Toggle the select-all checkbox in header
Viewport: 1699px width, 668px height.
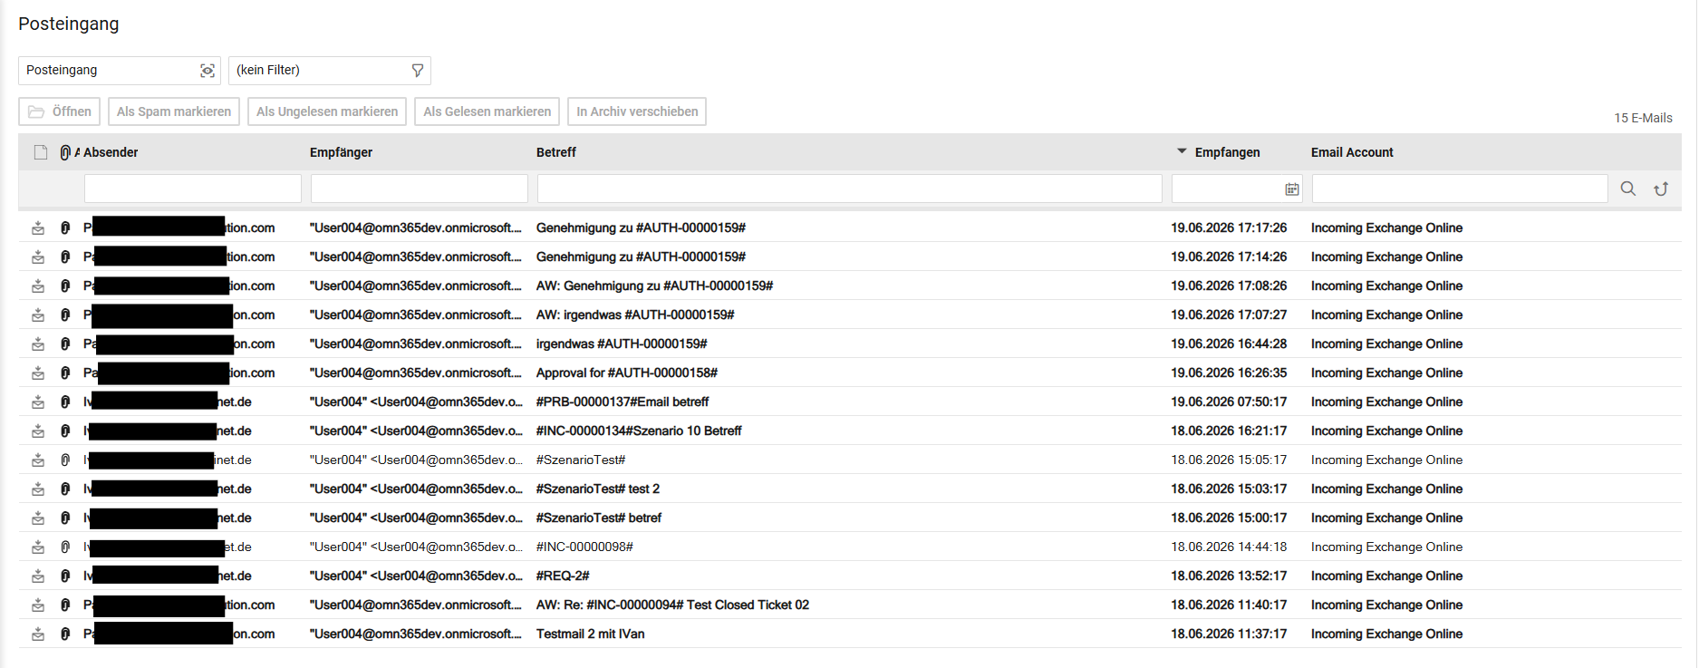point(40,152)
